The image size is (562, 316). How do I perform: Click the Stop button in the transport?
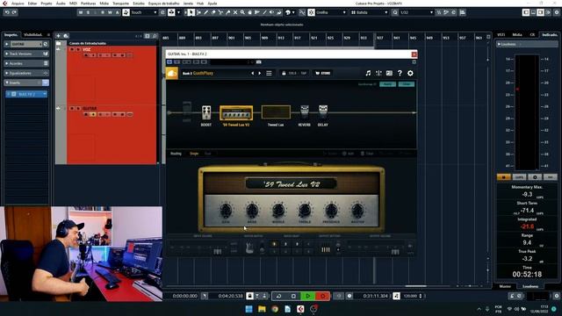pyautogui.click(x=293, y=296)
